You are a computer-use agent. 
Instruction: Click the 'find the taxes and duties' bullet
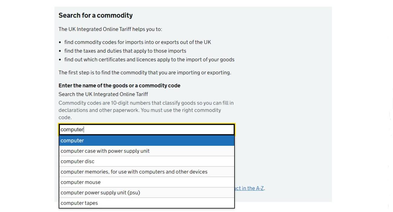tap(125, 51)
